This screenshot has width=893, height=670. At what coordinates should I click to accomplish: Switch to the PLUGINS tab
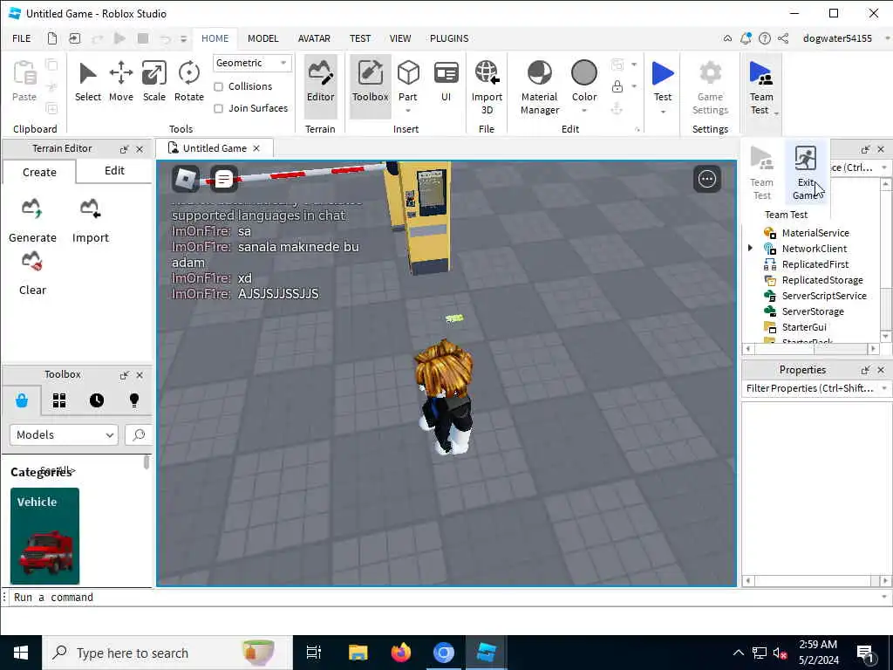pyautogui.click(x=449, y=38)
